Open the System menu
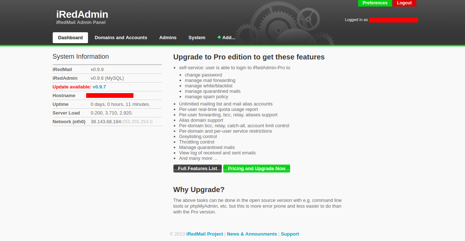This screenshot has width=465, height=241. pos(197,38)
